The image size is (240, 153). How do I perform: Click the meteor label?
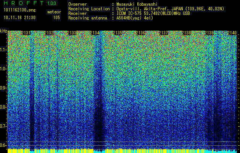54,12
